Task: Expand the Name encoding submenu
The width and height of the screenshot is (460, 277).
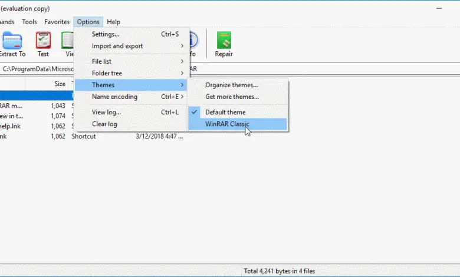Action: click(x=130, y=97)
